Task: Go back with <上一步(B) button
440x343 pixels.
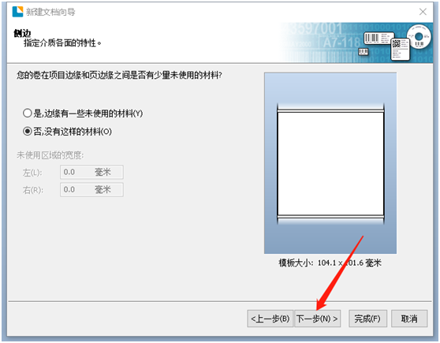Action: [x=270, y=319]
